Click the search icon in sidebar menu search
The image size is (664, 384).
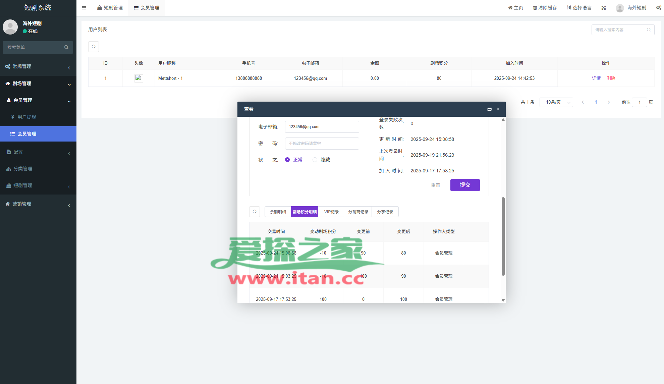pyautogui.click(x=66, y=47)
